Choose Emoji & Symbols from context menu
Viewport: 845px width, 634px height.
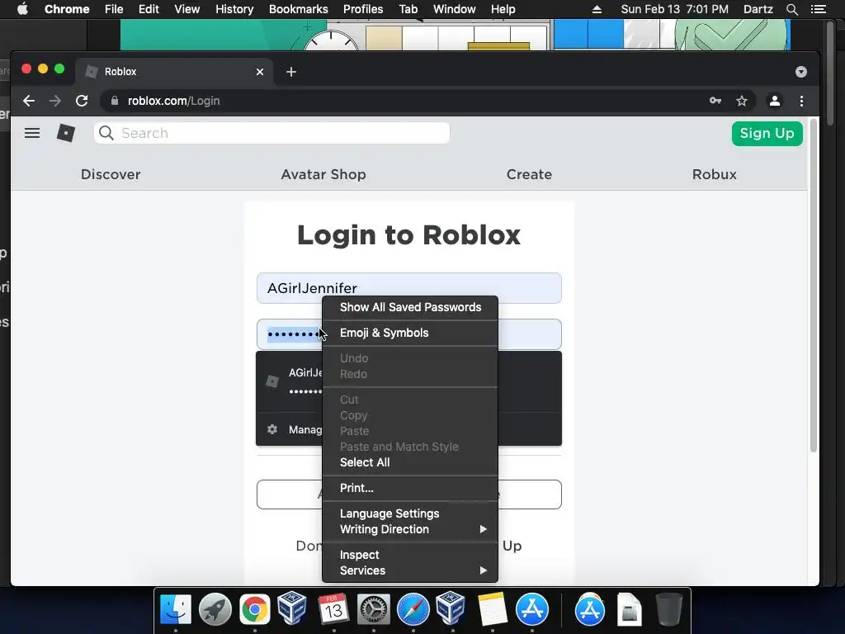(x=410, y=334)
